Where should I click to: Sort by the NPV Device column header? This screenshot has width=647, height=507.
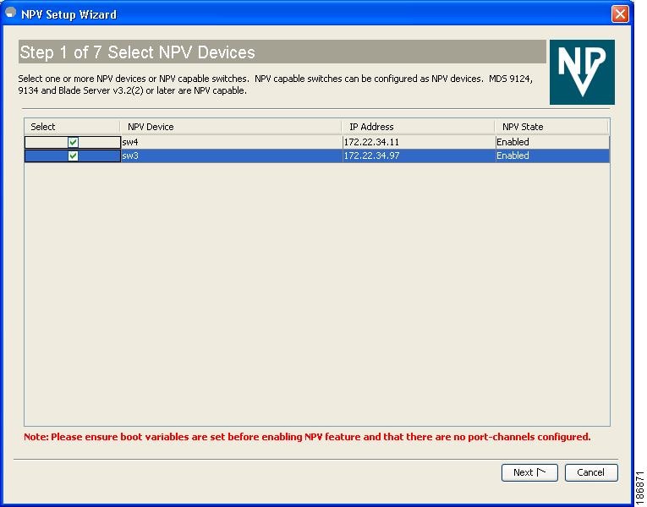click(231, 127)
